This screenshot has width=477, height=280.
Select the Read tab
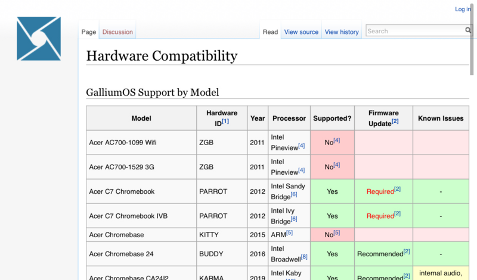pos(270,32)
